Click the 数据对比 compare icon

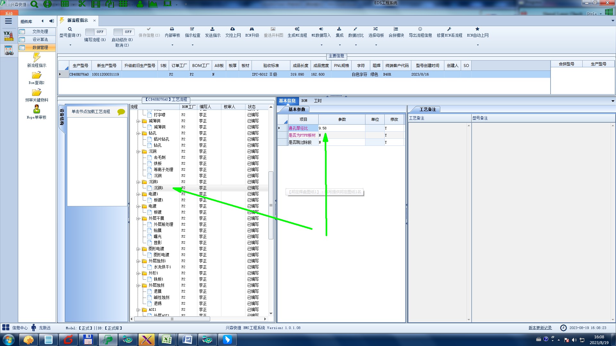point(355,29)
